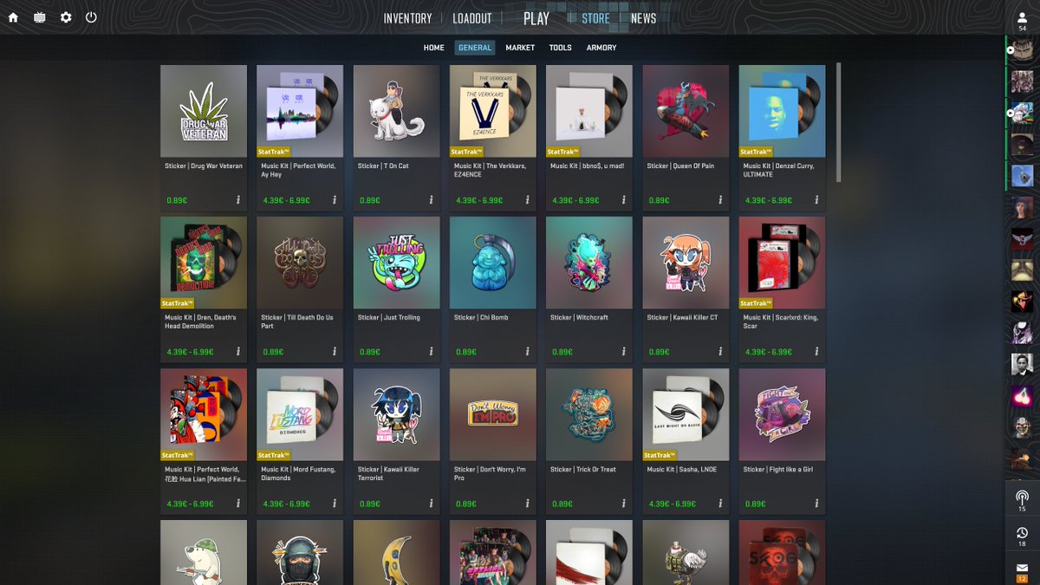Screen dimensions: 1040x585
Task: Show info for Sticker Don't Worry, I'm Pro
Action: [528, 504]
